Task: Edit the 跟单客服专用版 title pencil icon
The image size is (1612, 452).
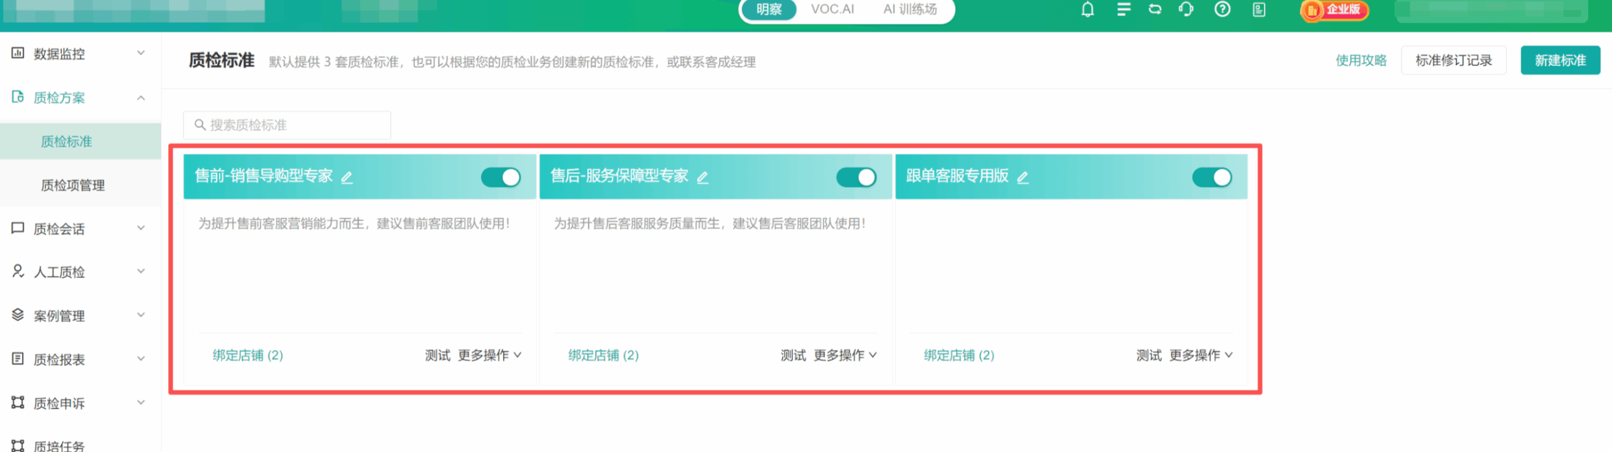Action: tap(1023, 177)
